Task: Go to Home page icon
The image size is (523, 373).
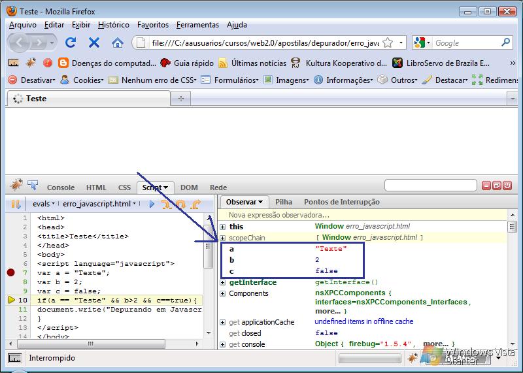Action: tap(118, 42)
